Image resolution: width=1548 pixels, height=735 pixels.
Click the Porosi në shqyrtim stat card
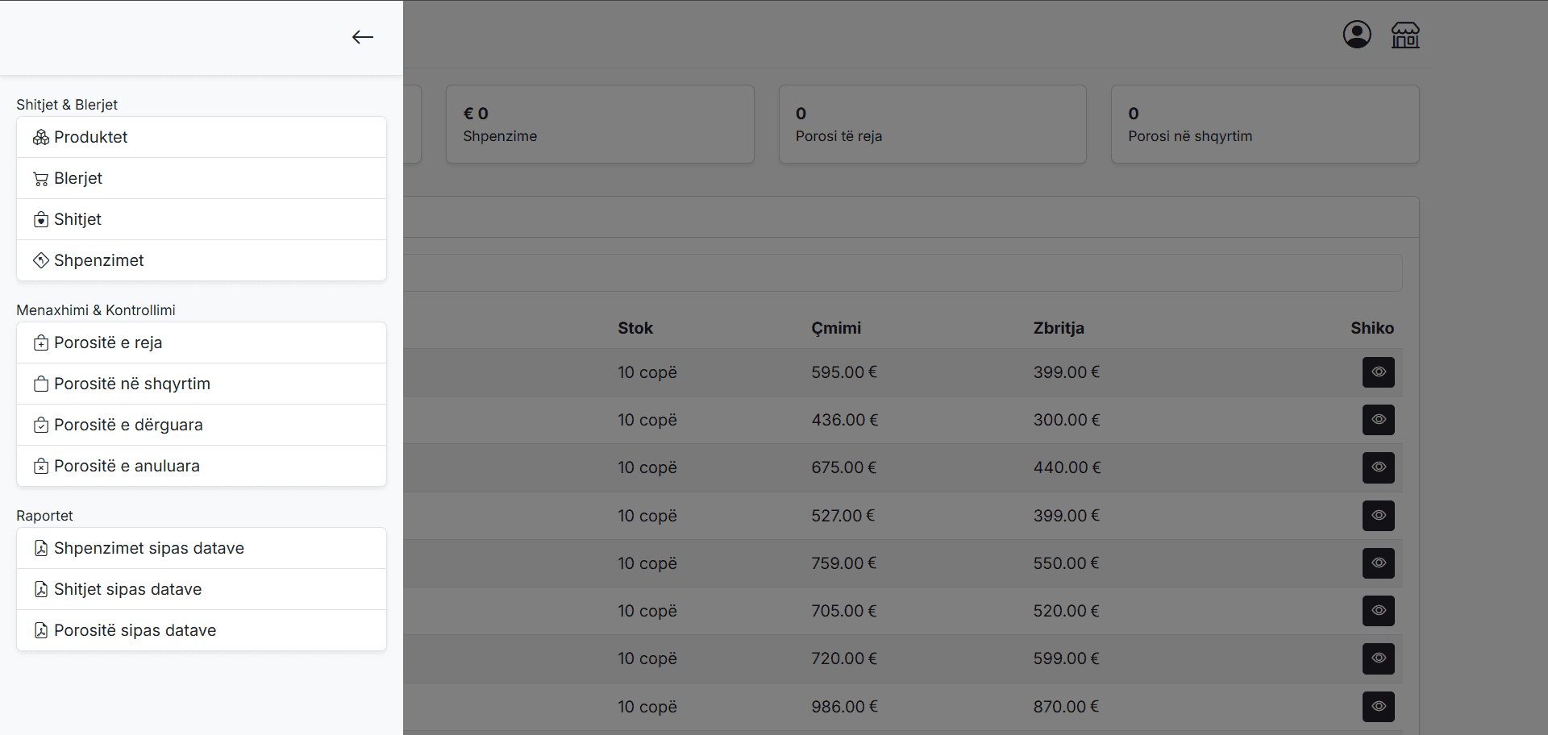click(x=1264, y=125)
